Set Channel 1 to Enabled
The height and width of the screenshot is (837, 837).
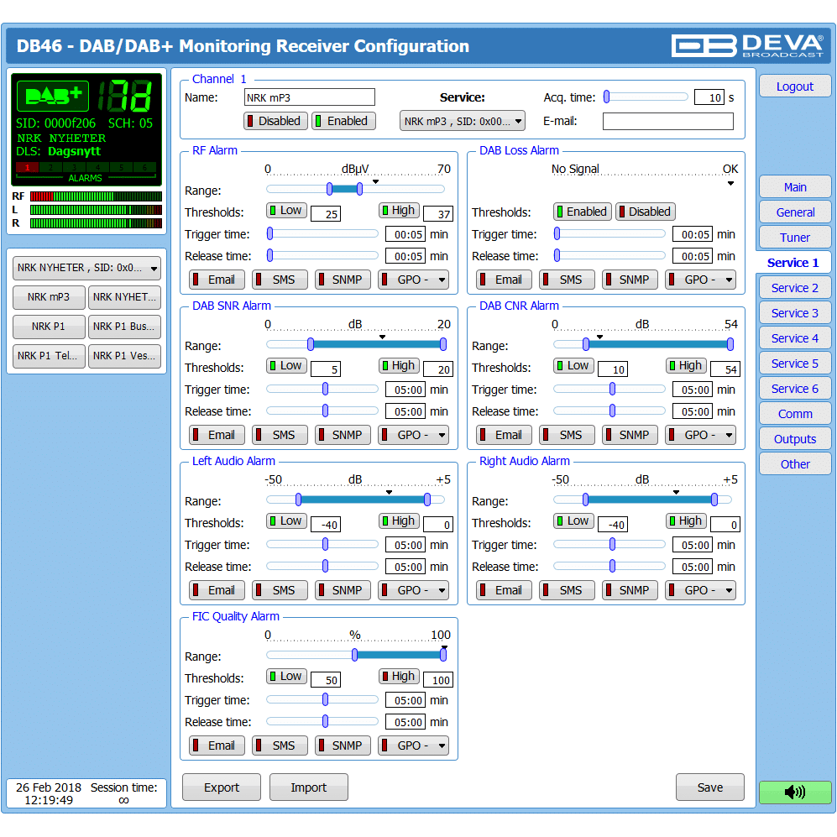(343, 121)
